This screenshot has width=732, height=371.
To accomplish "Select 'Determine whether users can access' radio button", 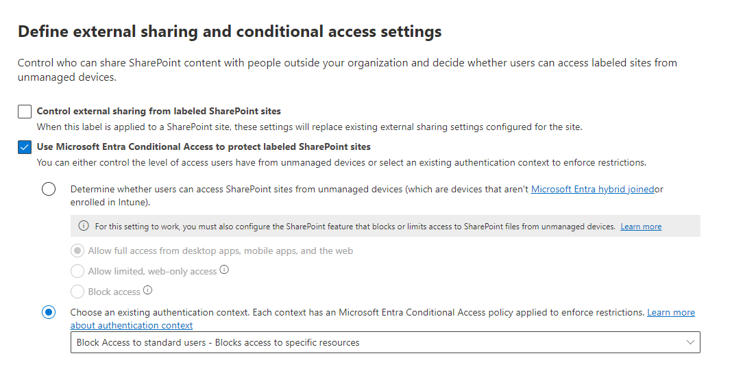I will click(49, 190).
